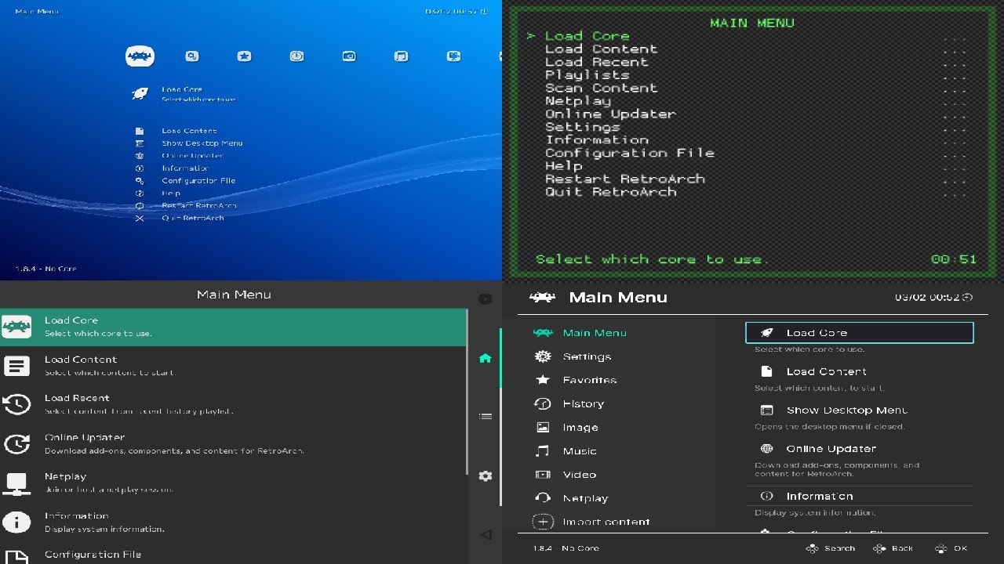Click Main Menu invader icon in Ozone sidebar
Image resolution: width=1004 pixels, height=564 pixels.
[x=543, y=333]
